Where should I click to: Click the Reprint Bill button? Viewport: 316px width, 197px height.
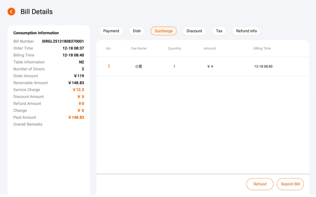290,184
